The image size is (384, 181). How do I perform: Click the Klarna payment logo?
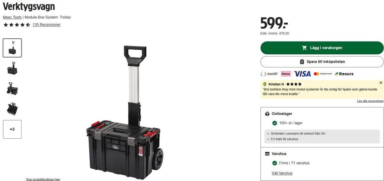286,74
